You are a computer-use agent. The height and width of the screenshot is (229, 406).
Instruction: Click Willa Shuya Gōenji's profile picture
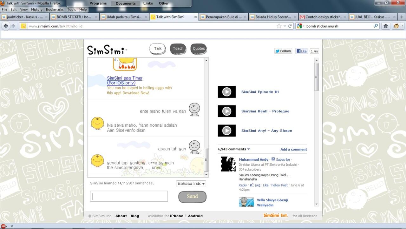point(246,202)
